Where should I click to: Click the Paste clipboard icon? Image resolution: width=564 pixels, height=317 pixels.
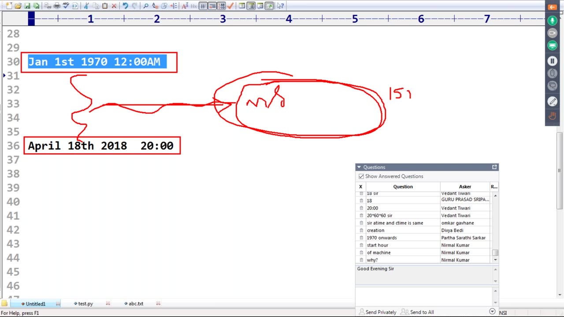pos(104,6)
